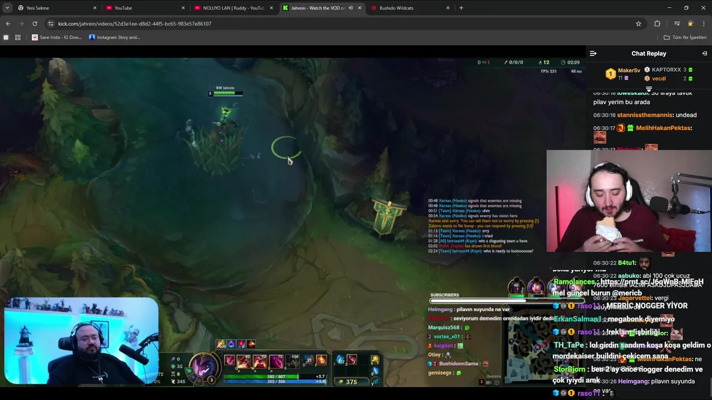Viewport: 712px width, 400px height.
Task: Click the rank 1 gold badge
Action: click(x=610, y=74)
